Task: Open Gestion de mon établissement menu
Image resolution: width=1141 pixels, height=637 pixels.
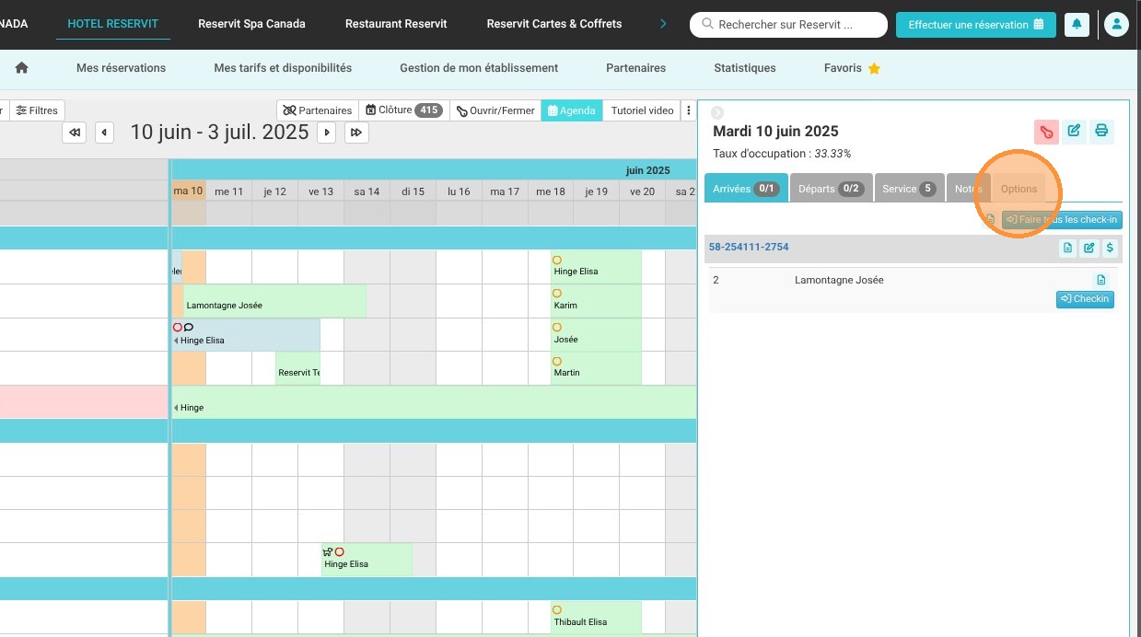Action: [x=479, y=68]
